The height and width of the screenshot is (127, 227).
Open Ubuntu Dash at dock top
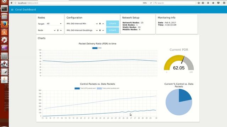pyautogui.click(x=4, y=1)
